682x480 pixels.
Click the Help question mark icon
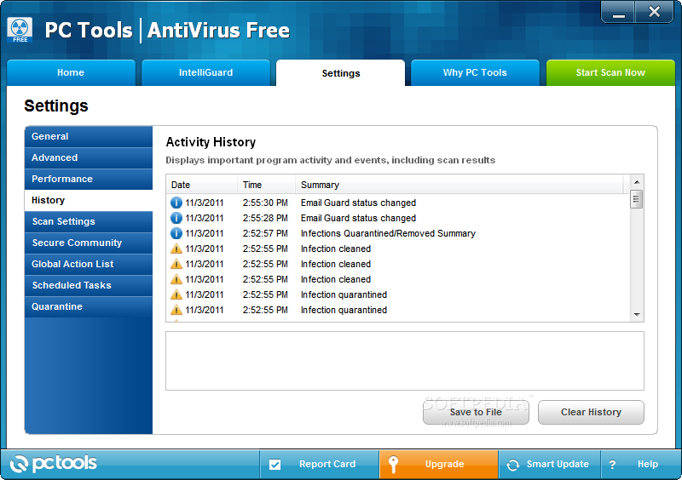612,465
